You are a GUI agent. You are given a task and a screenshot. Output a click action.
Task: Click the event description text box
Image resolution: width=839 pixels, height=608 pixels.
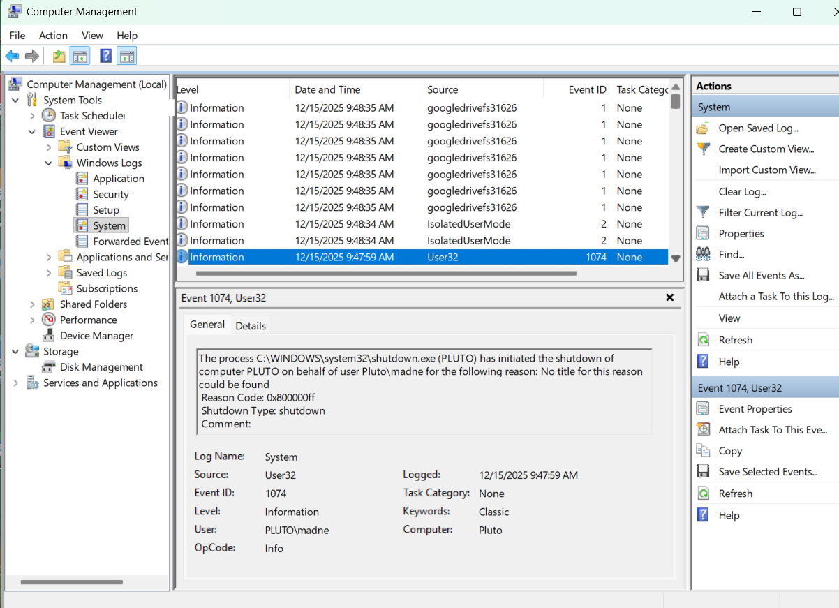pyautogui.click(x=424, y=392)
